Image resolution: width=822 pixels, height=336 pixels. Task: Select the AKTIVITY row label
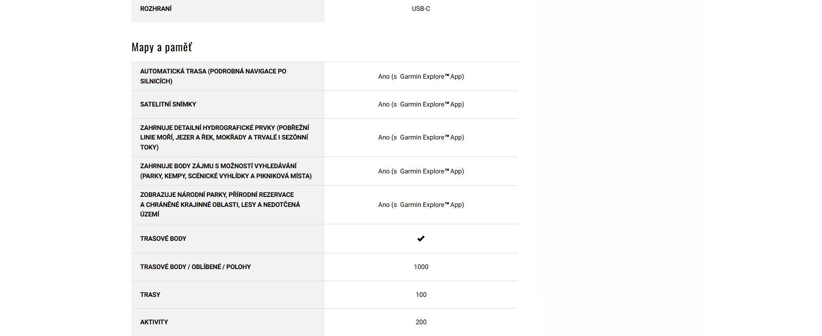pos(154,322)
